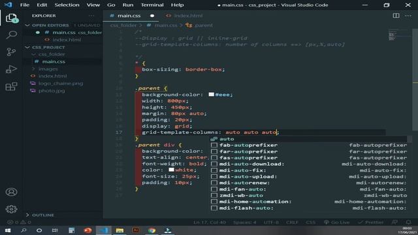Screen dimensions: 418x235
Task: Choose the 'auto' suggestion in autocomplete
Action: point(308,139)
